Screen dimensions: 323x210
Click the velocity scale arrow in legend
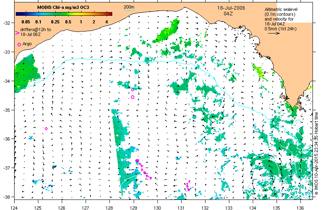274,33
